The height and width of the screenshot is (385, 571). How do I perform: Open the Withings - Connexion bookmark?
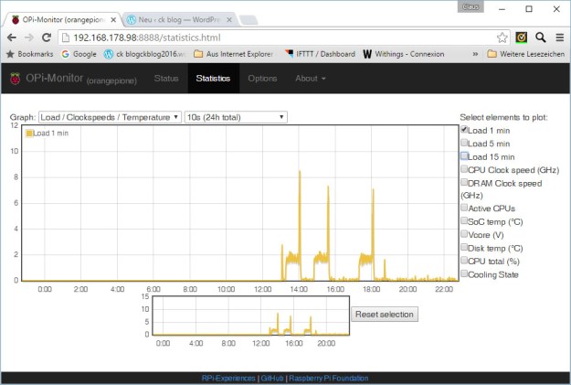(404, 54)
